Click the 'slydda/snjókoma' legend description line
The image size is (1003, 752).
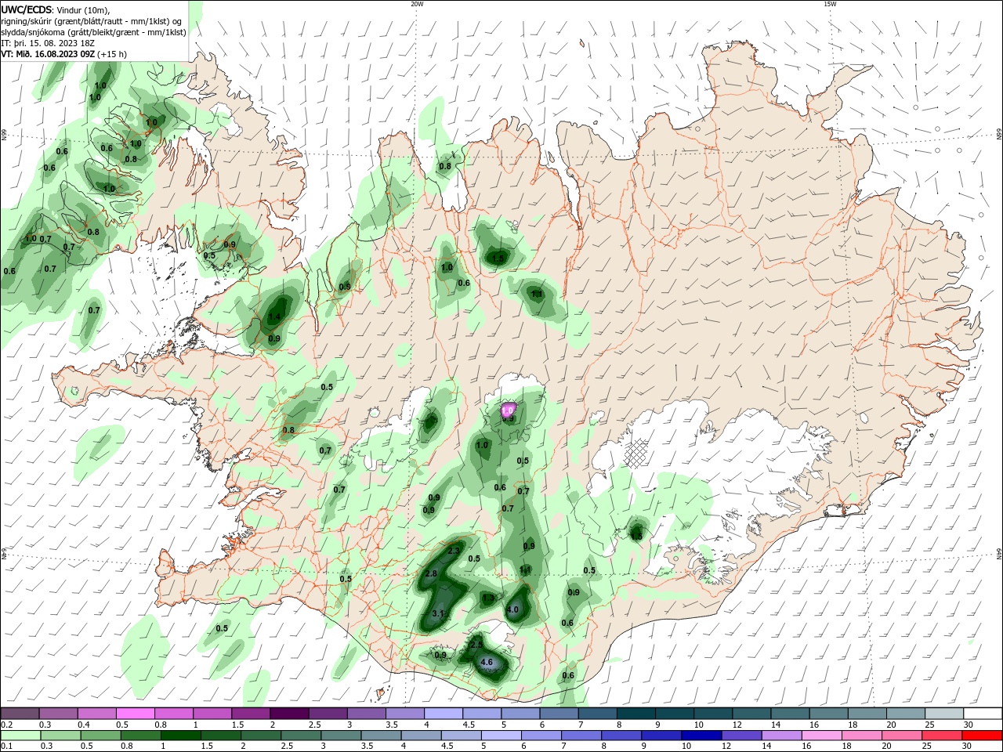(93, 32)
